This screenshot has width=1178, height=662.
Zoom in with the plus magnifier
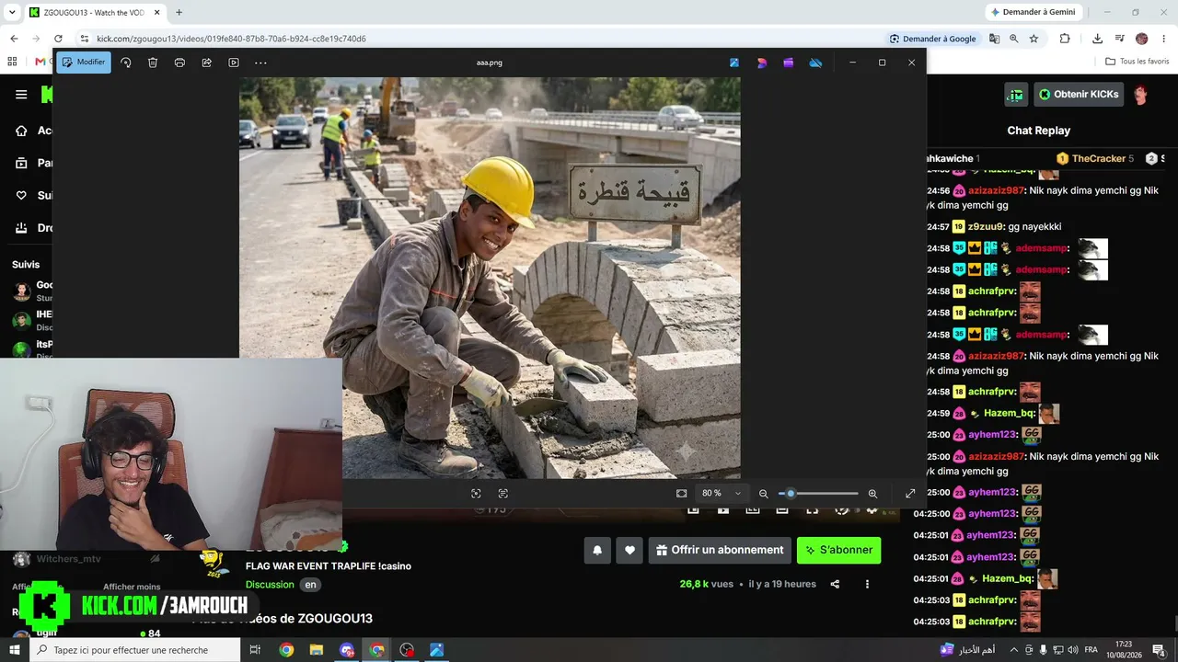pos(872,494)
